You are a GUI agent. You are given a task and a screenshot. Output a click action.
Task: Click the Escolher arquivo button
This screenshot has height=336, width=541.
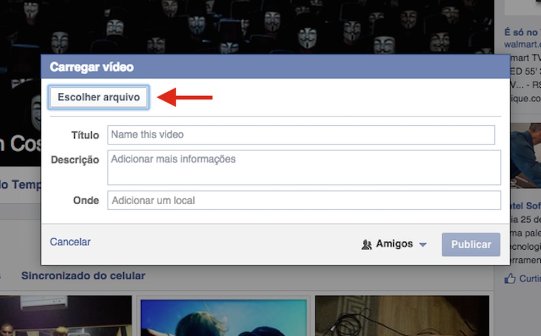point(98,97)
